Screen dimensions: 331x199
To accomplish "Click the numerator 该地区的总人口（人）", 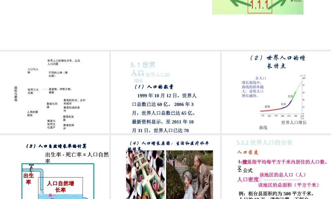I will click(282, 175).
